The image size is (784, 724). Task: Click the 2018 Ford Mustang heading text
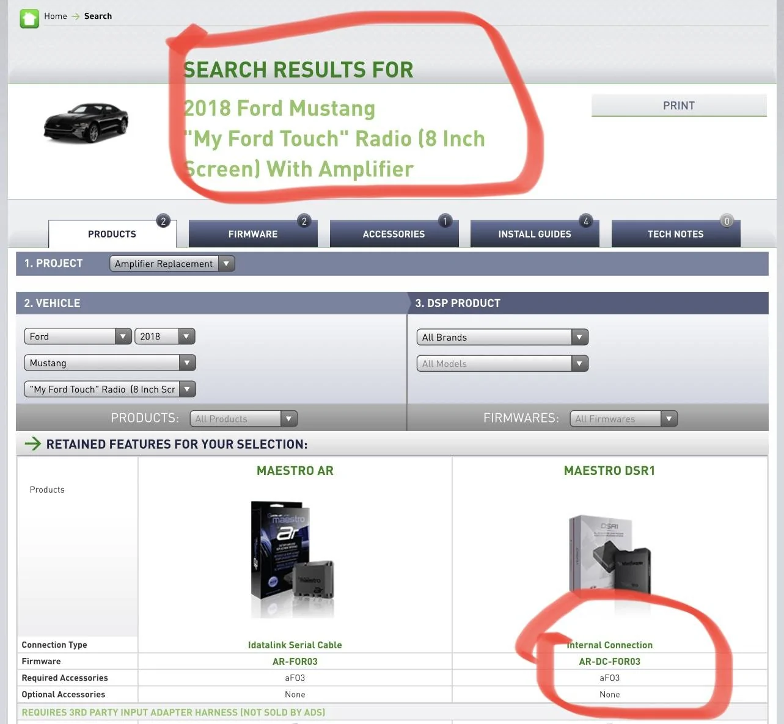279,108
